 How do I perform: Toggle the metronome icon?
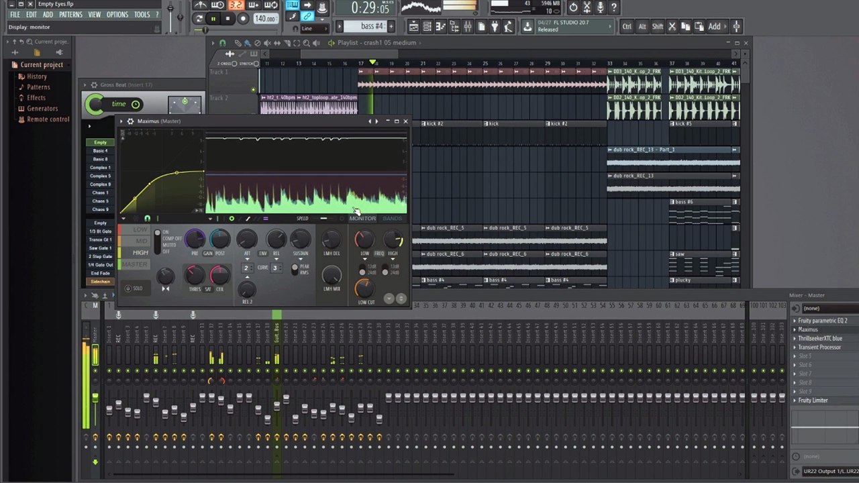[201, 5]
